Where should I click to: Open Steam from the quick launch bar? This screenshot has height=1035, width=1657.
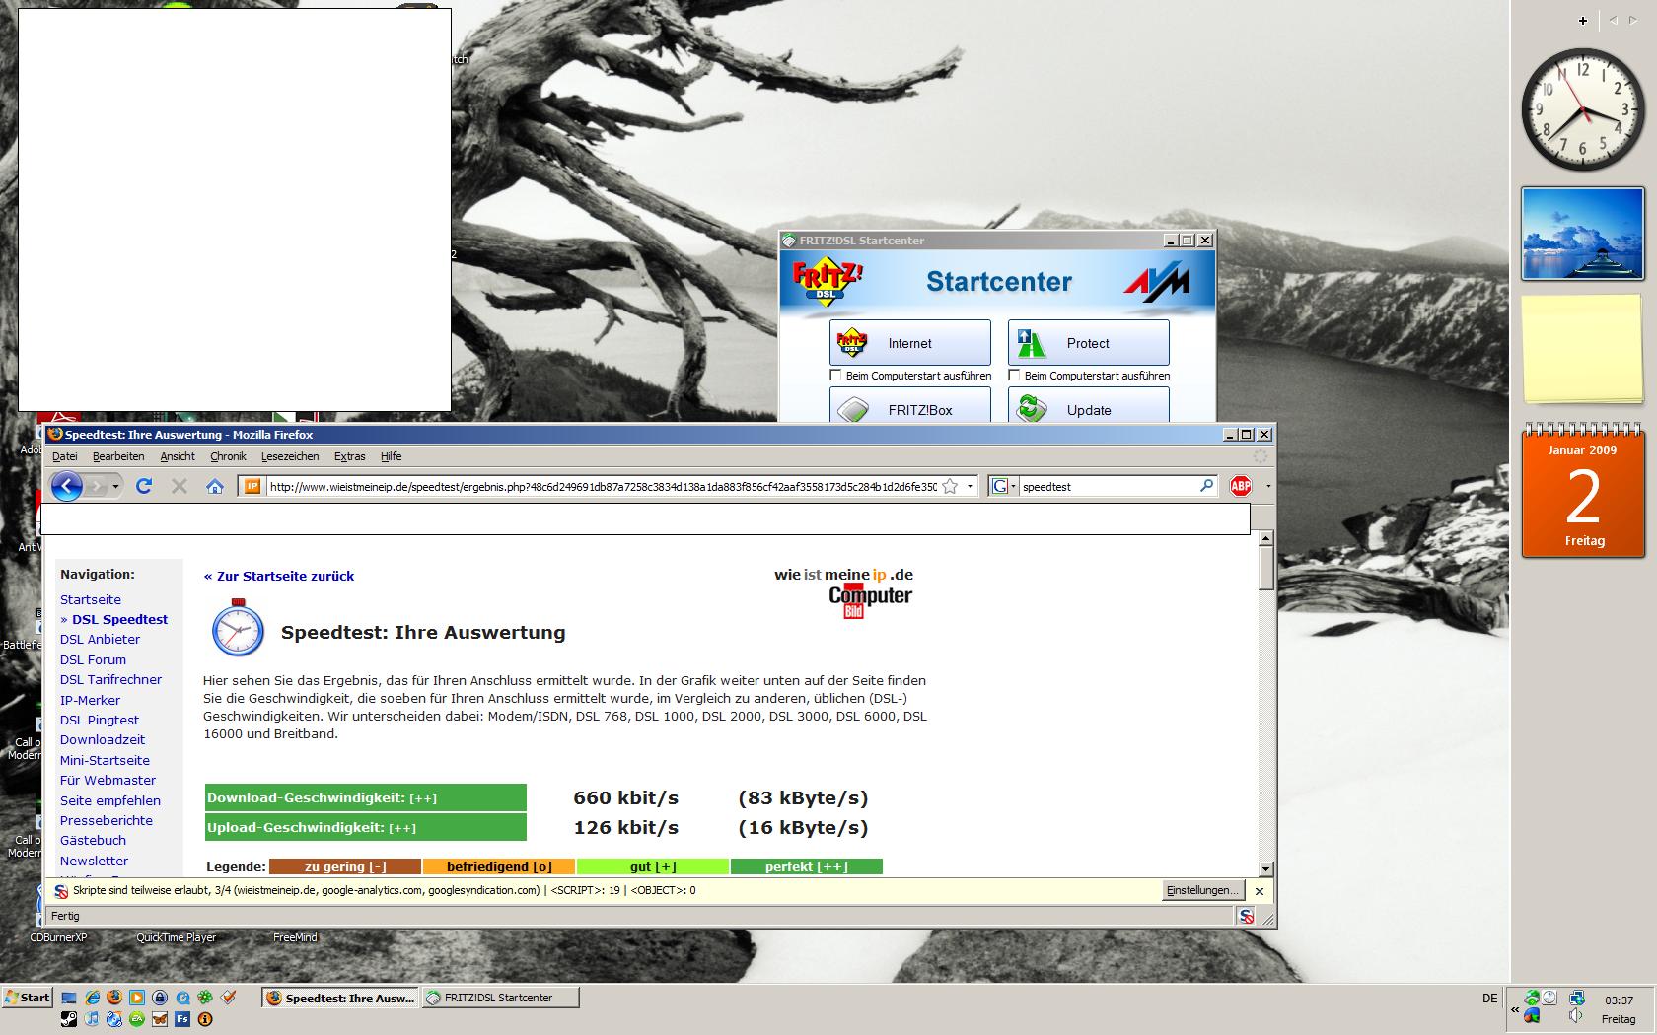(x=69, y=1019)
